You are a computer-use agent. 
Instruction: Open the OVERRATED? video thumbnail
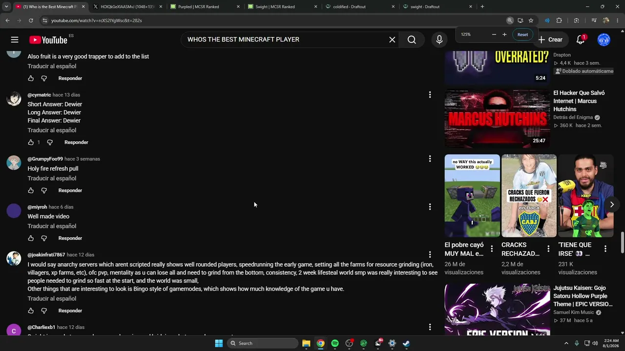tap(497, 67)
